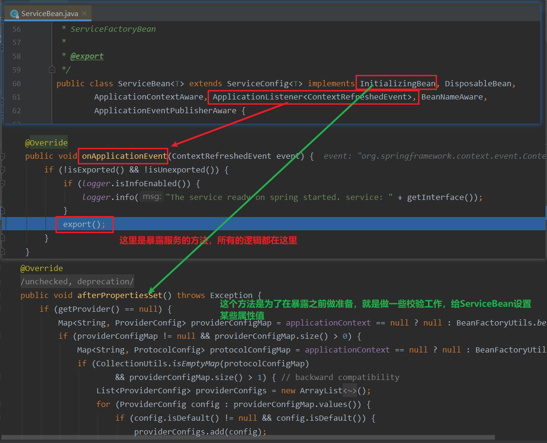Click ApplicationEventPublisherAware on line 62

pyautogui.click(x=165, y=111)
